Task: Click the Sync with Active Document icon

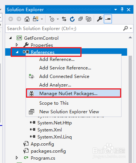Action: 64,19
